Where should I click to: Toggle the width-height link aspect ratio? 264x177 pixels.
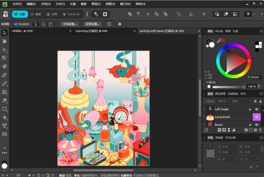click(x=262, y=149)
